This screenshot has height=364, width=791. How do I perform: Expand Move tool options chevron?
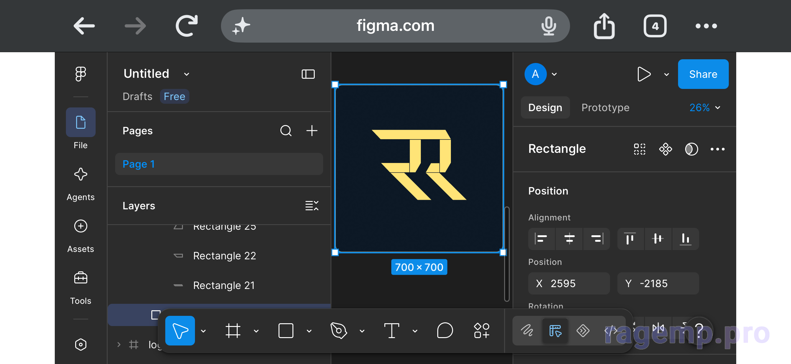[203, 331]
